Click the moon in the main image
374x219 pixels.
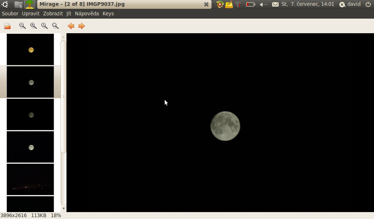click(225, 126)
